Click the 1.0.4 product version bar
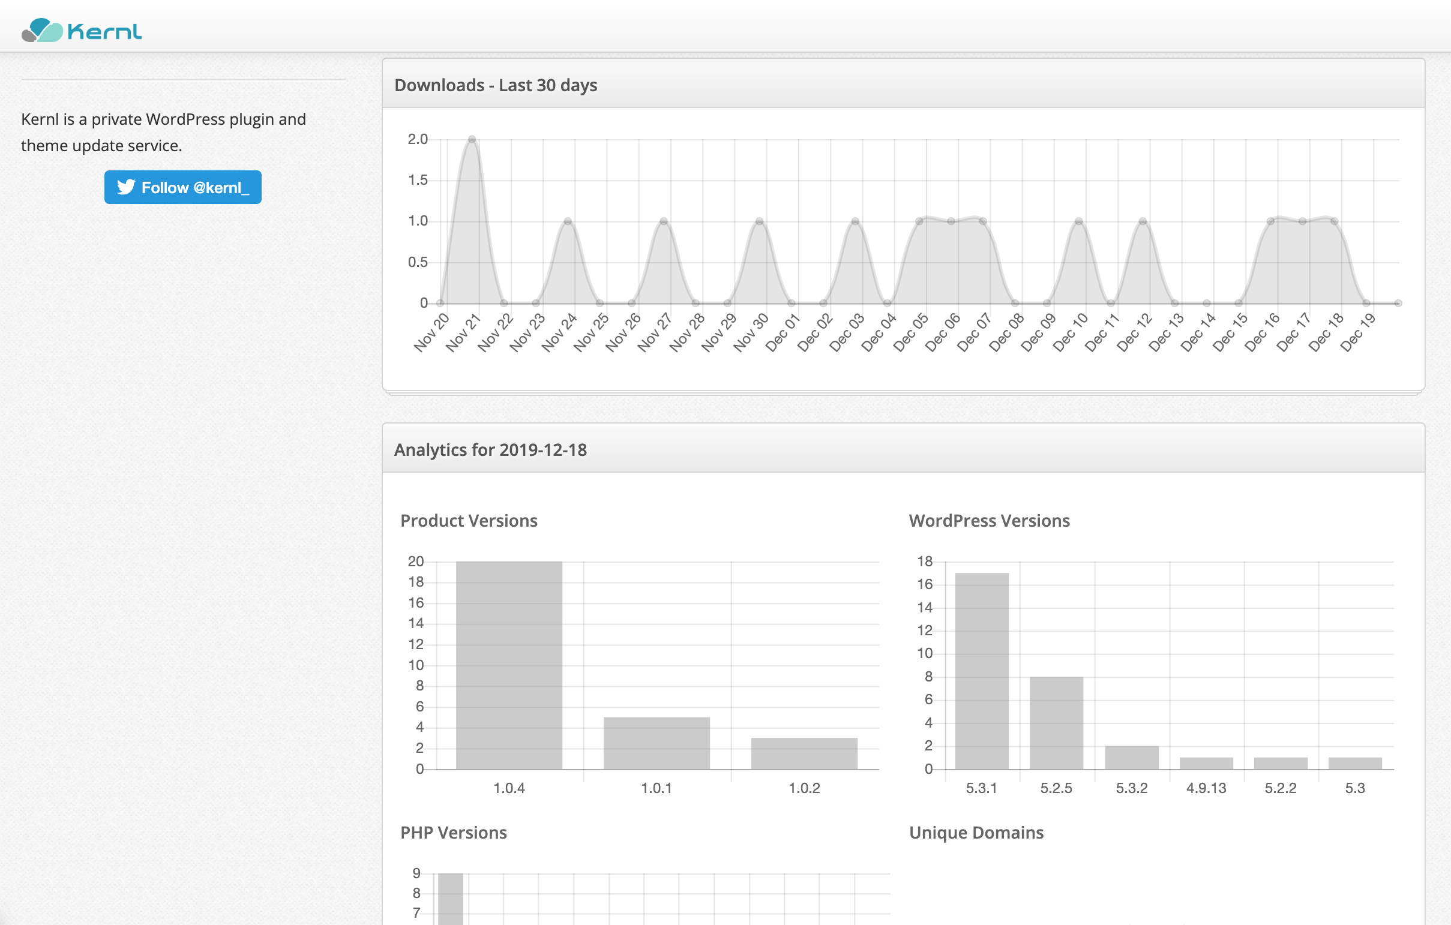This screenshot has width=1451, height=925. coord(509,665)
